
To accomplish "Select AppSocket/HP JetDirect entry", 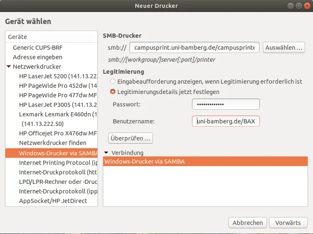I will (x=51, y=201).
